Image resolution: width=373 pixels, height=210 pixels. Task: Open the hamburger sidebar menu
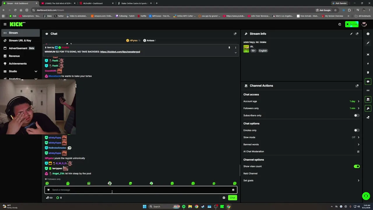pos(5,24)
